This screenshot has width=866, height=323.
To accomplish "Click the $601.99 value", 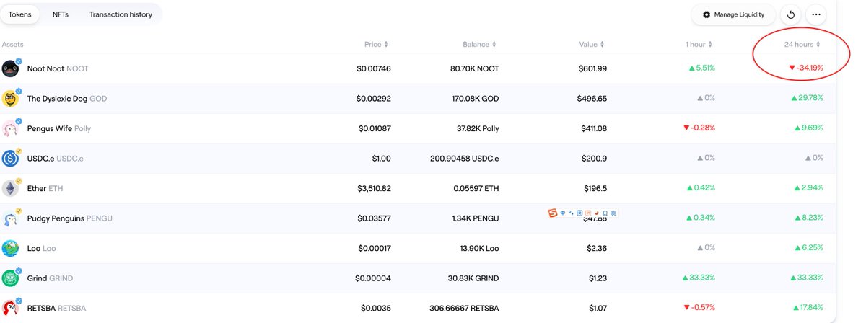I will [592, 69].
